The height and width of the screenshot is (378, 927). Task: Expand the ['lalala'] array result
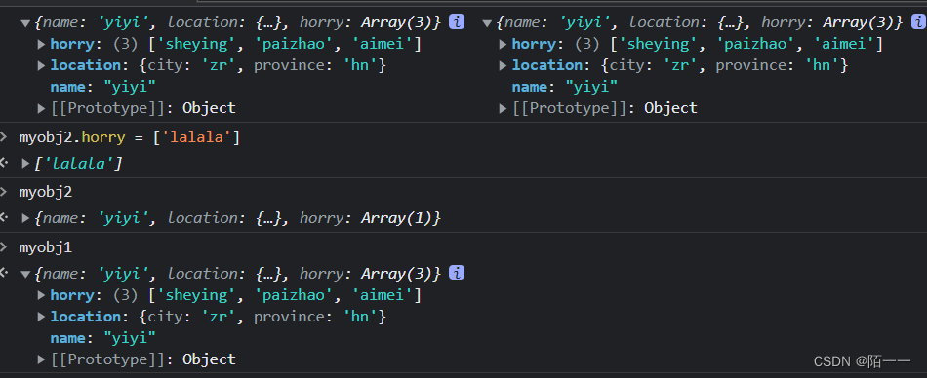[25, 163]
